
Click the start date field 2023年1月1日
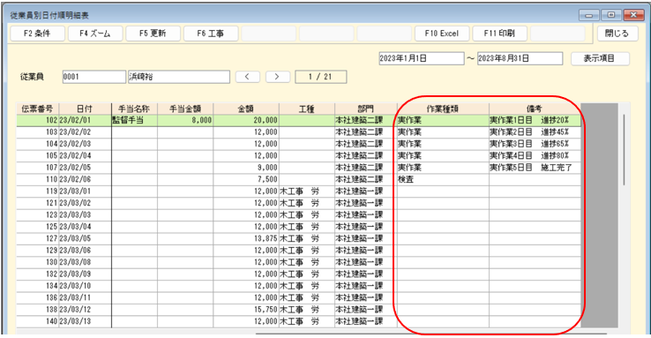click(421, 58)
